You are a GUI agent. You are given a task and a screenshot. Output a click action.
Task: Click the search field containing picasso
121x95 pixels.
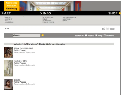(x=27, y=35)
